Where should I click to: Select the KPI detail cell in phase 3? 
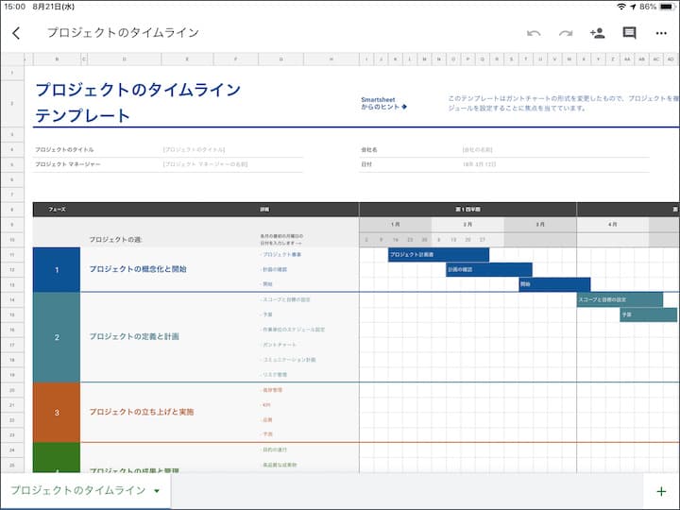(265, 404)
